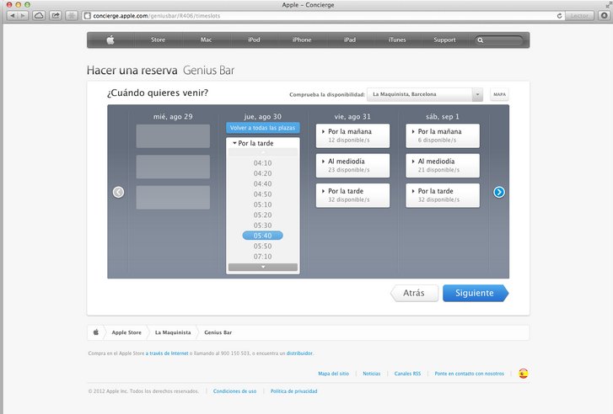The width and height of the screenshot is (613, 414).
Task: Go back with Safari's back arrow
Action: point(13,16)
